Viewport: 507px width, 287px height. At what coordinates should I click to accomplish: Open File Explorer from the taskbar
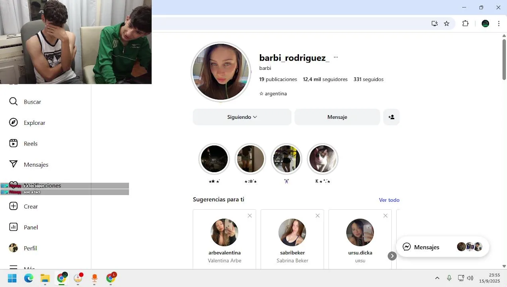click(45, 278)
